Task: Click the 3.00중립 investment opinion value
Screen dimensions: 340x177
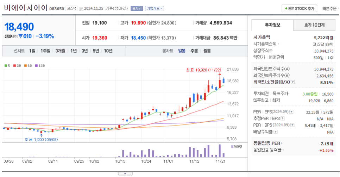Action: (x=310, y=94)
